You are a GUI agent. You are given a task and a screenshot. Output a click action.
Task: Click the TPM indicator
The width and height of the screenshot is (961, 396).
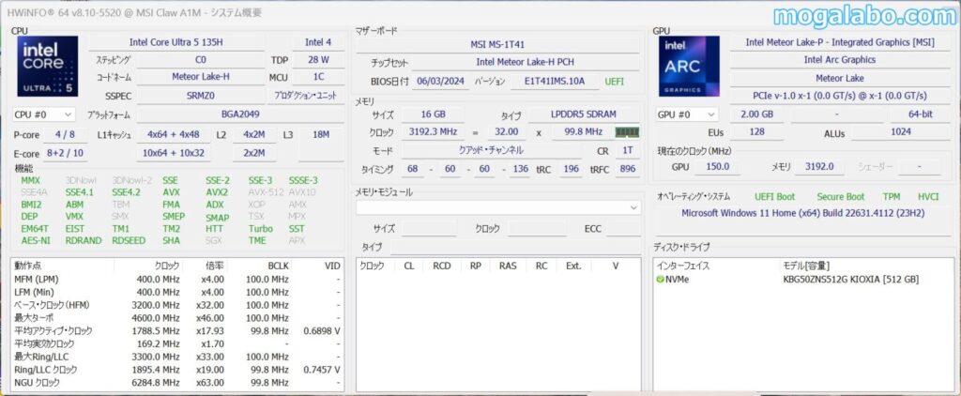coord(892,197)
